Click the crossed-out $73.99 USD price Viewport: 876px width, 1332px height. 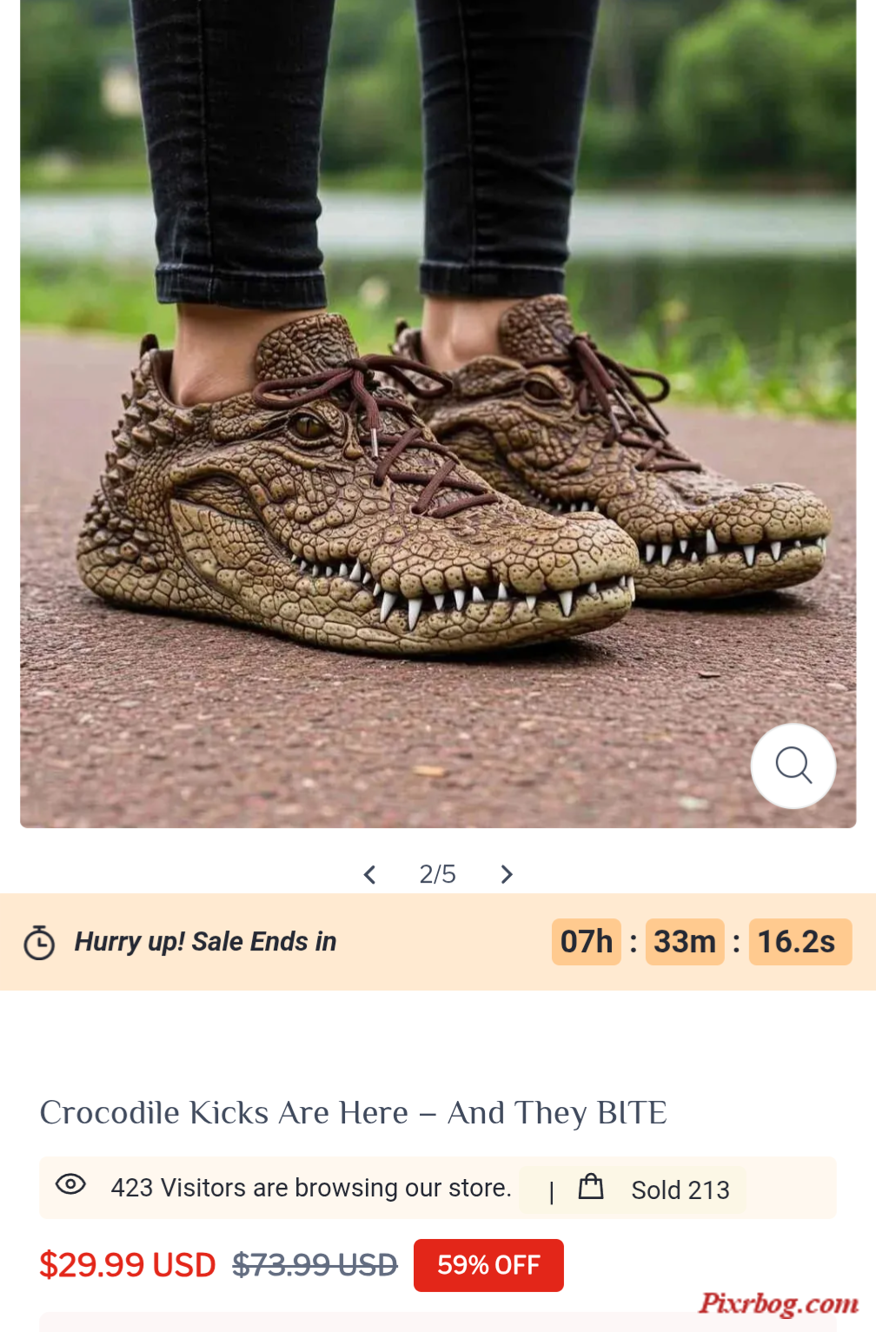pos(315,1265)
